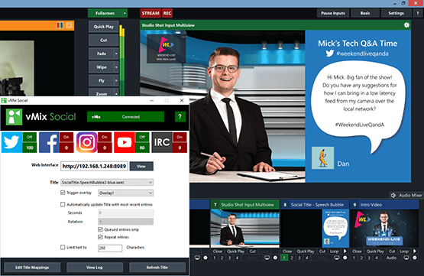Open the Twitter source in vMix Social
424x276 pixels.
(x=12, y=142)
